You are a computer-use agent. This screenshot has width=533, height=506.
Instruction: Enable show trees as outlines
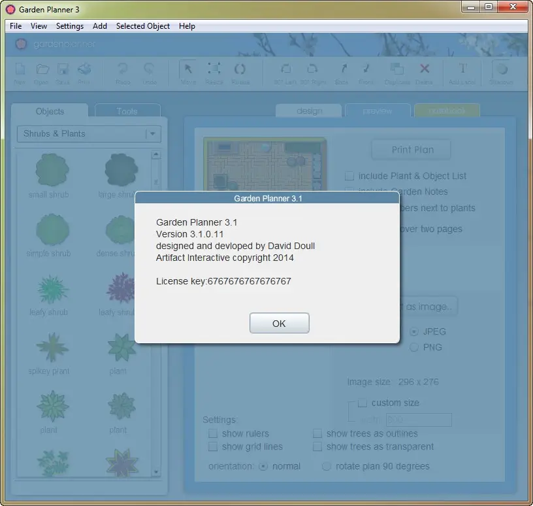[317, 433]
